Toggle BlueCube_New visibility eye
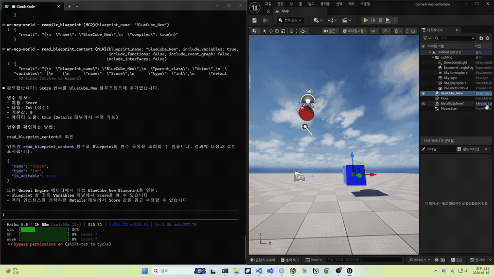 click(423, 93)
